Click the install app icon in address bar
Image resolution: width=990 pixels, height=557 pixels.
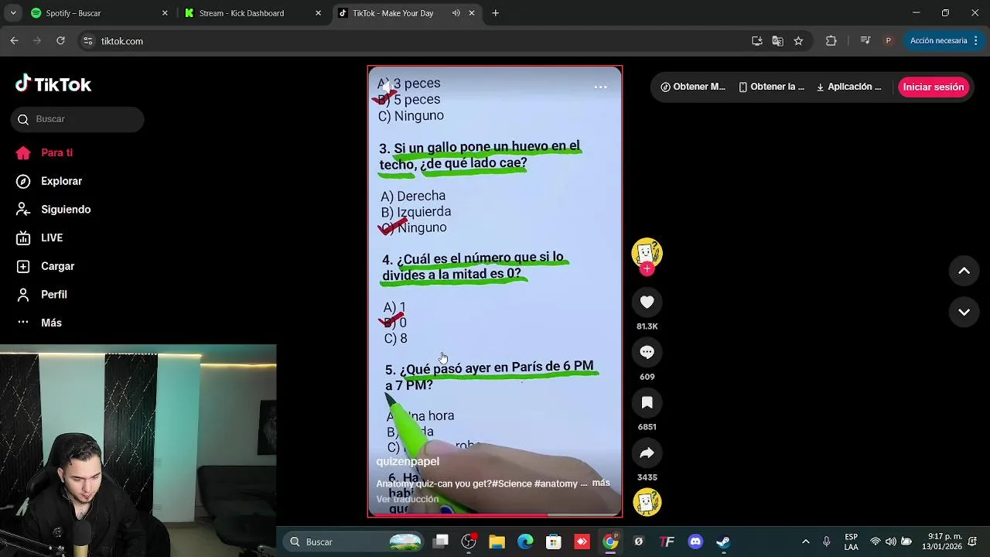click(757, 41)
